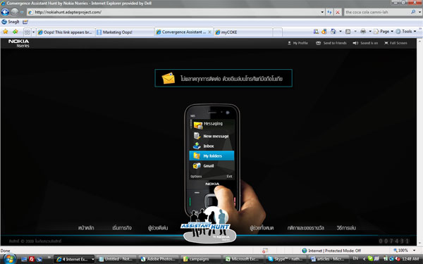Click Exit softkey on phone screen
The height and width of the screenshot is (264, 423).
pyautogui.click(x=229, y=177)
